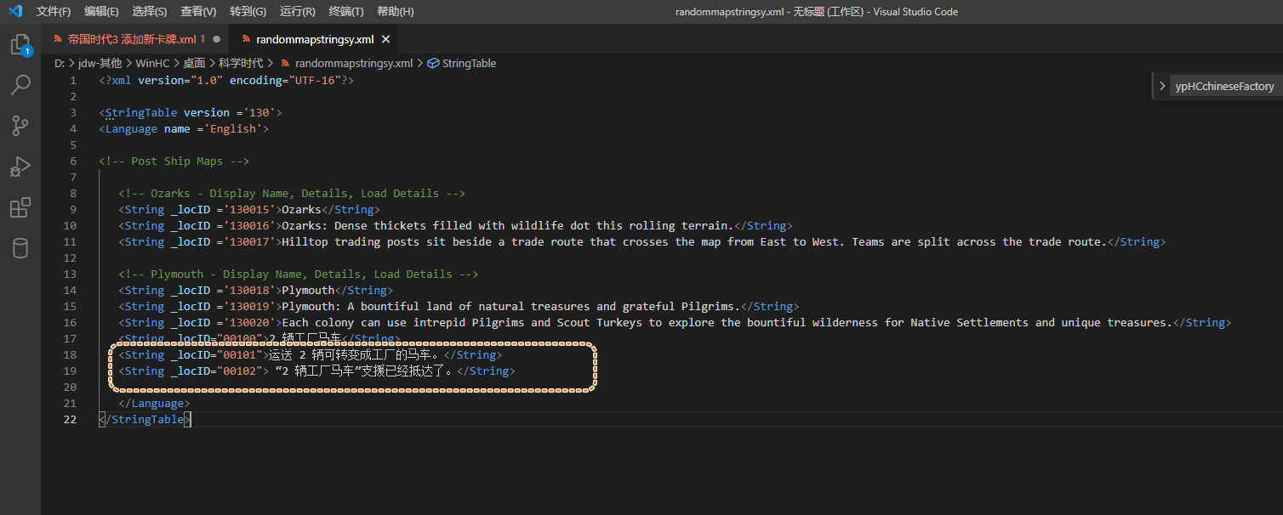Open the 文件(F) menu

(54, 11)
